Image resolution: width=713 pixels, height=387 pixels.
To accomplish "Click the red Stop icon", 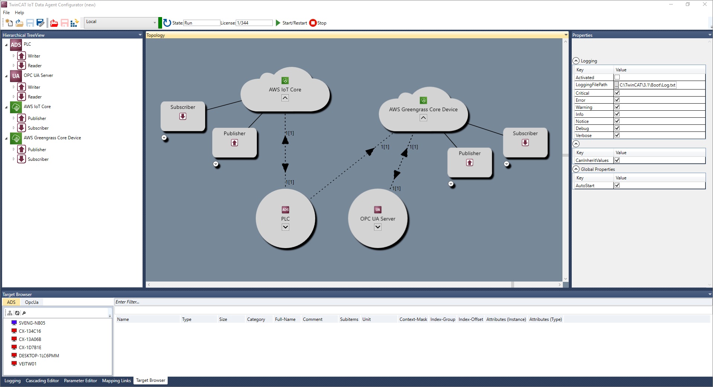I will click(313, 23).
